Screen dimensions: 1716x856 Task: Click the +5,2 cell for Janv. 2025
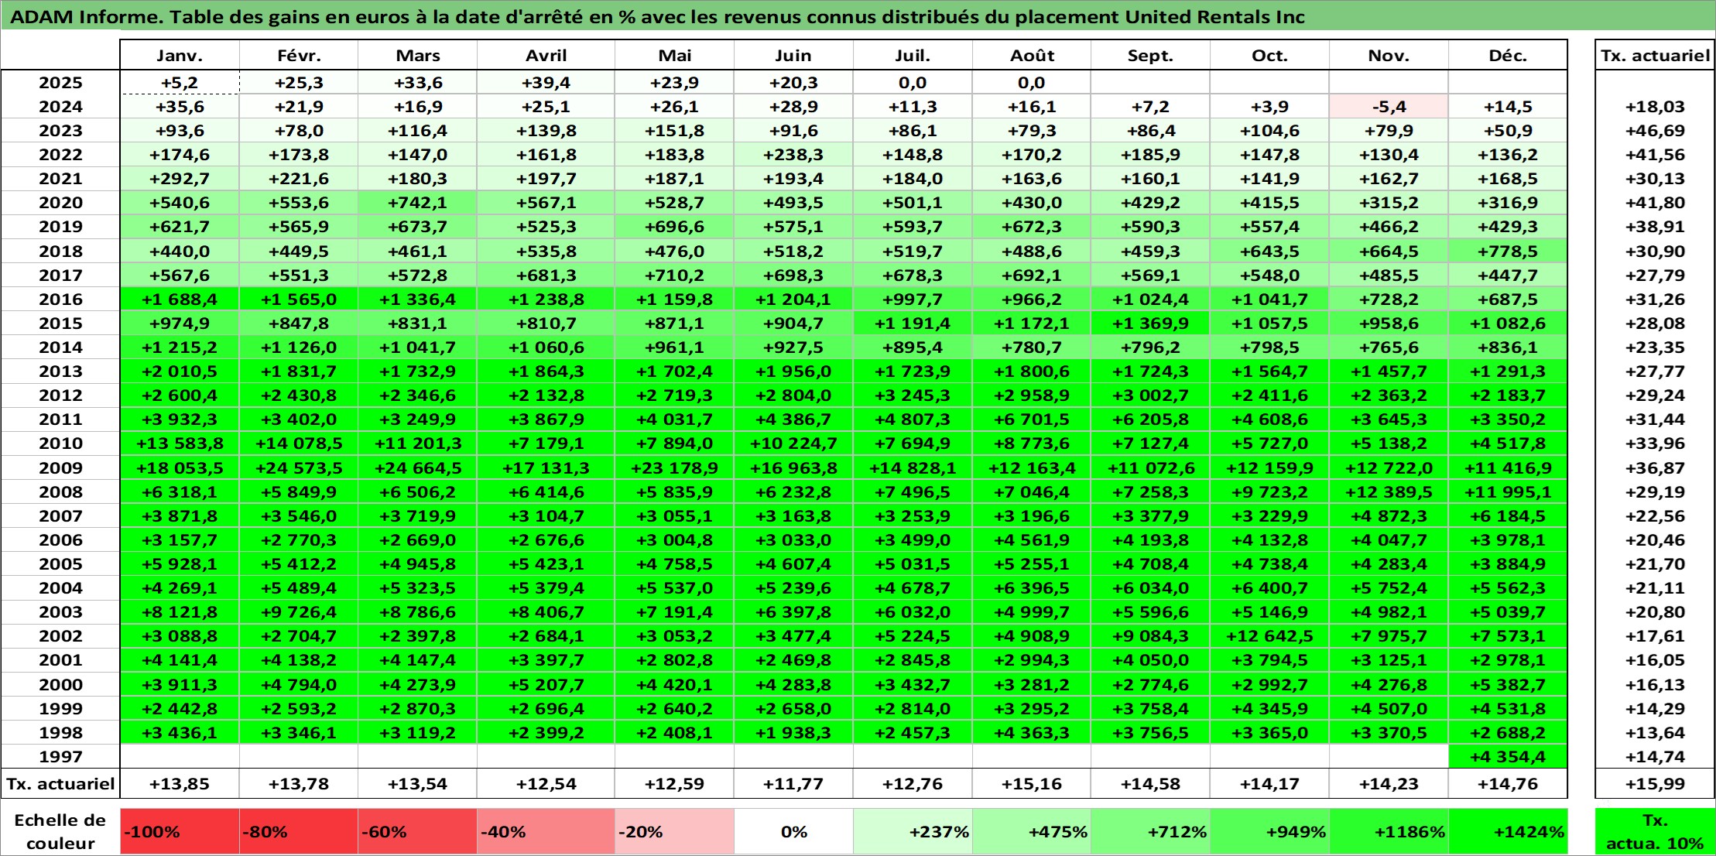coord(180,83)
